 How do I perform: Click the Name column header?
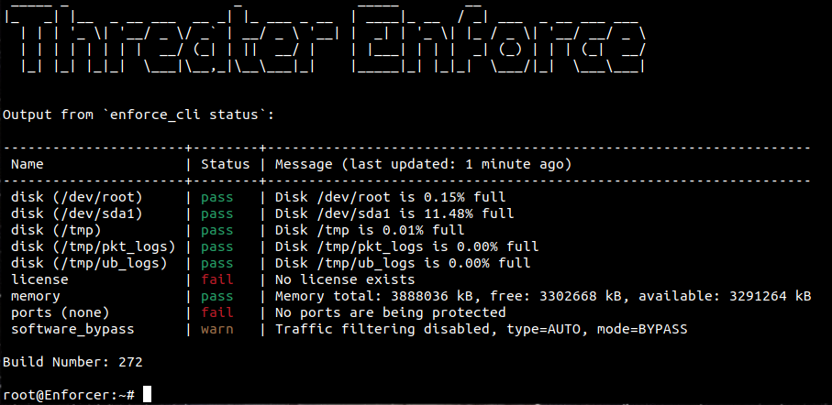[28, 164]
